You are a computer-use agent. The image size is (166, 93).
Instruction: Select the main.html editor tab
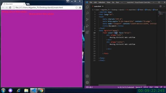point(98,6)
